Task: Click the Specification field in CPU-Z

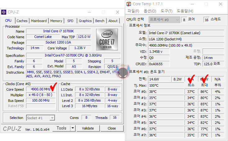Action: (x=73, y=56)
